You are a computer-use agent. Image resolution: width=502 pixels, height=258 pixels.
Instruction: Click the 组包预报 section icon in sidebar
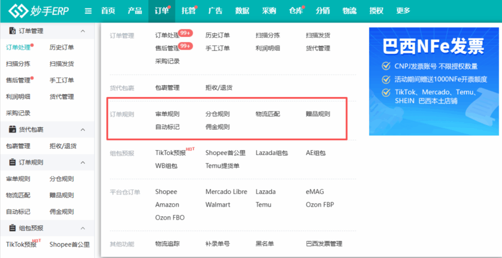click(12, 228)
